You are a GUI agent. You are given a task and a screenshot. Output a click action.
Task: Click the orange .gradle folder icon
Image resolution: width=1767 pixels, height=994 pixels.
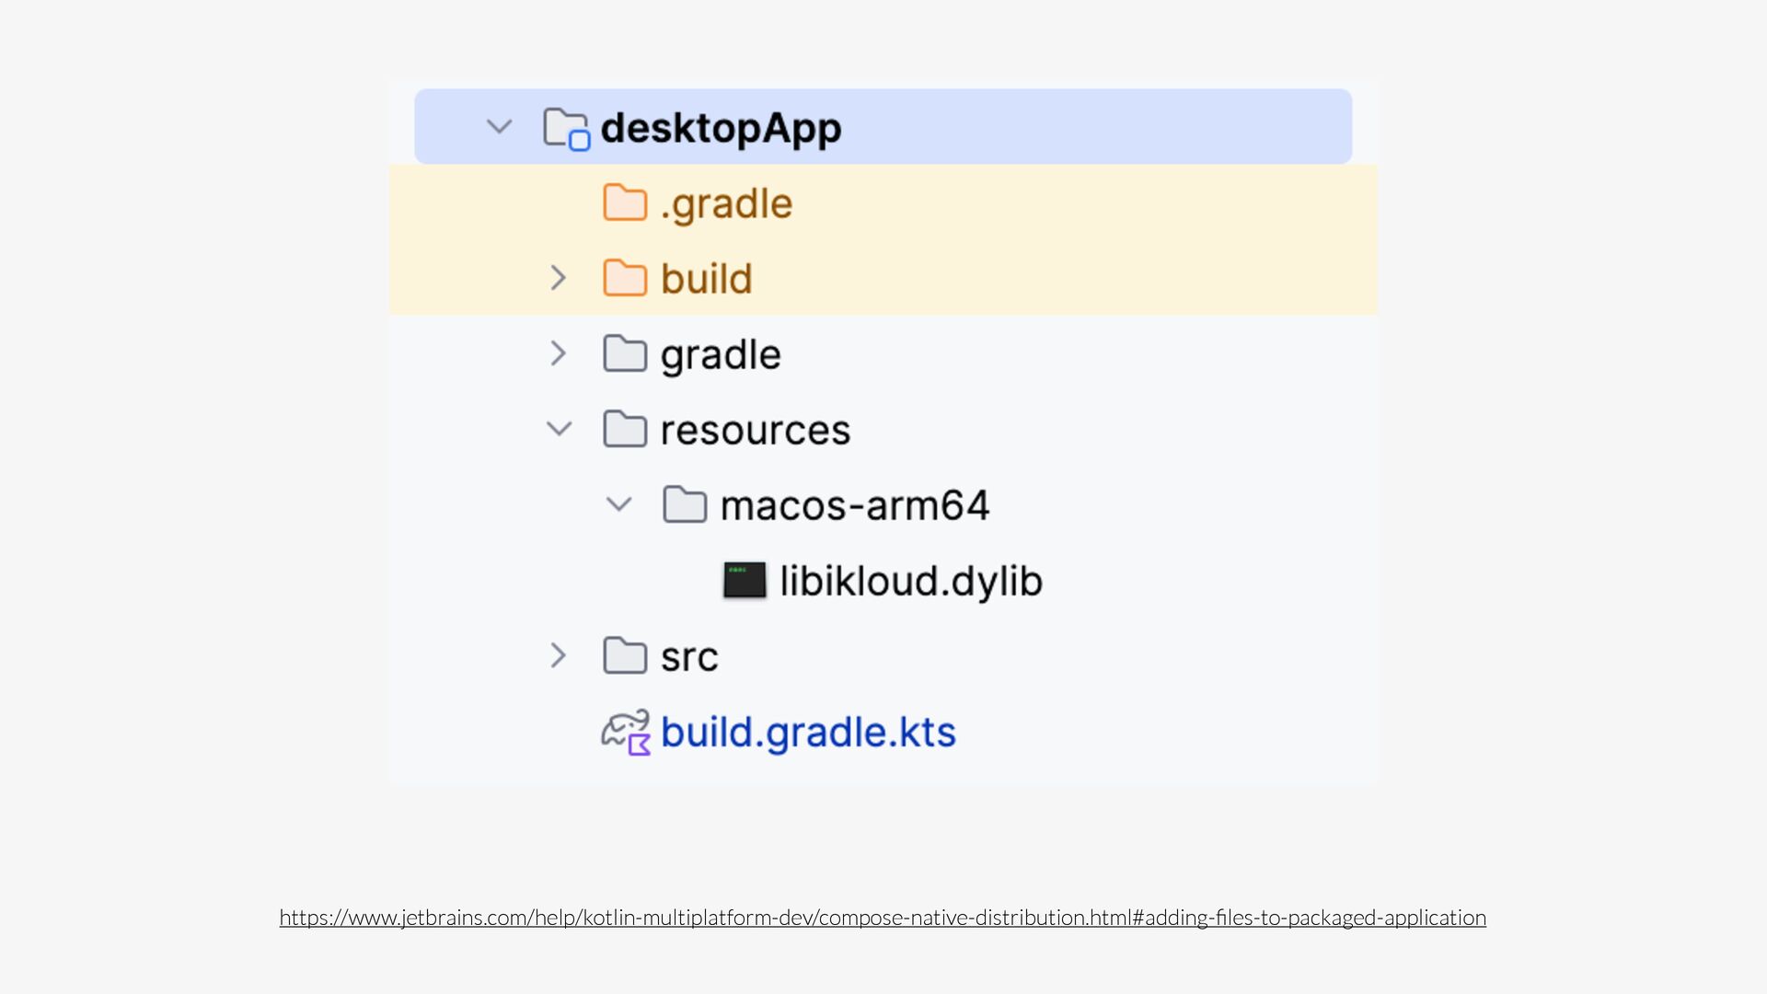click(x=625, y=202)
